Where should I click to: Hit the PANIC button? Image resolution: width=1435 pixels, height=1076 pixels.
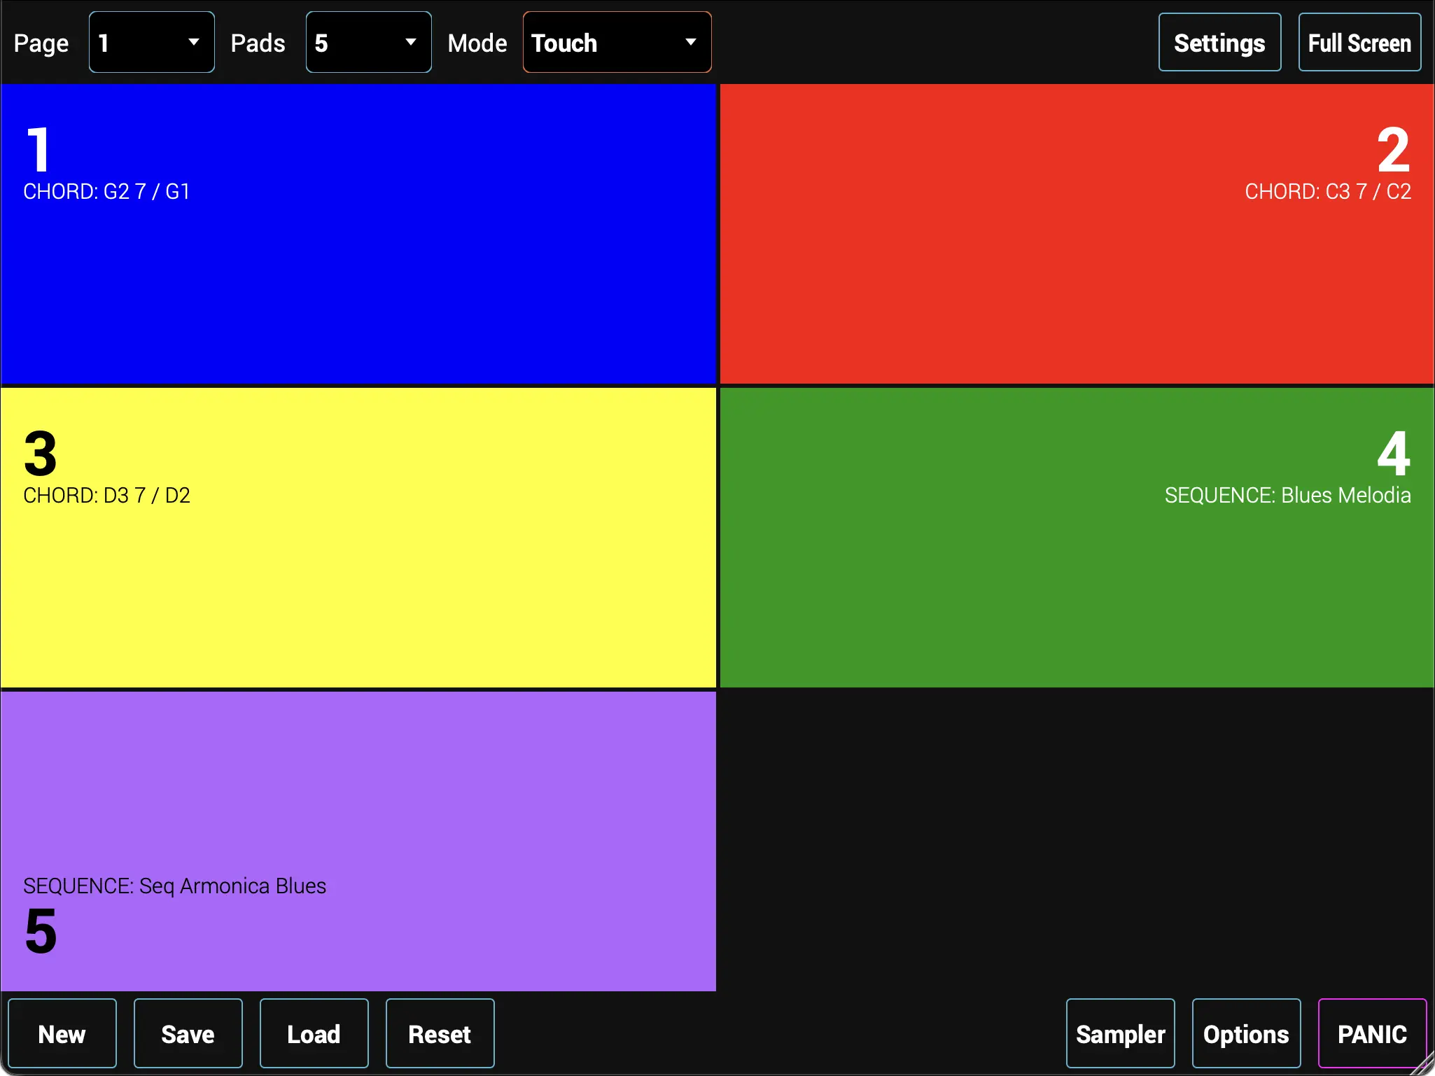pyautogui.click(x=1371, y=1033)
